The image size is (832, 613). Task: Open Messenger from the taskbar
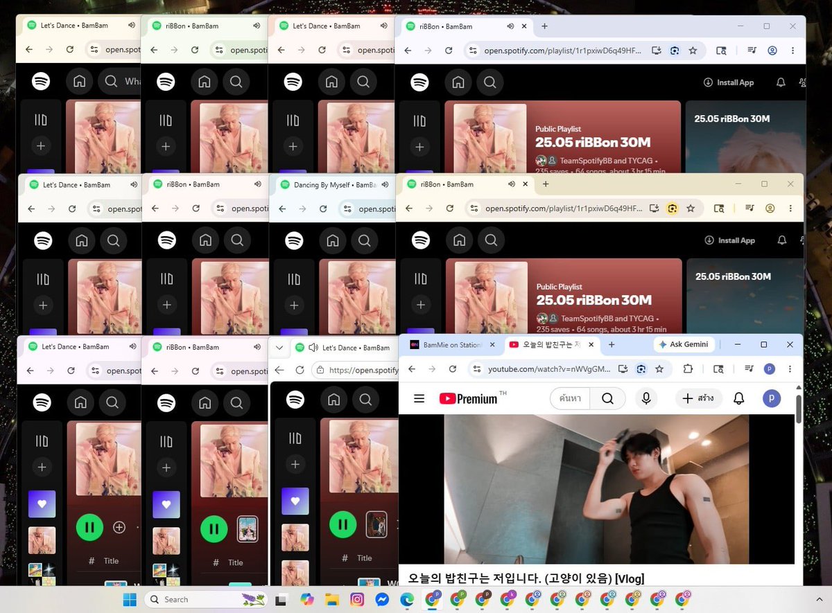coord(381,600)
